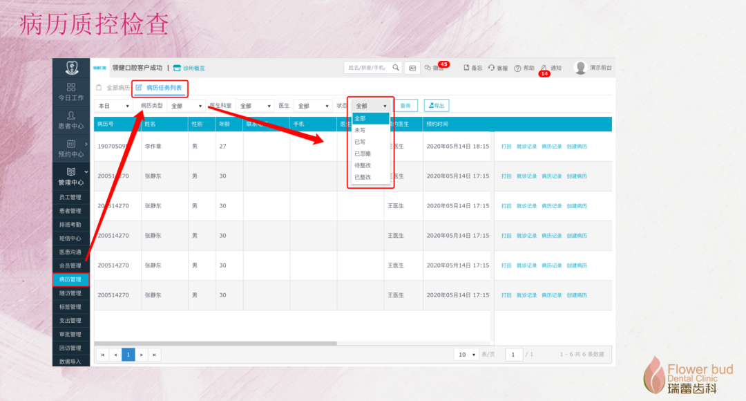Open 审批管理 in the sidebar
746x401 pixels.
(71, 335)
